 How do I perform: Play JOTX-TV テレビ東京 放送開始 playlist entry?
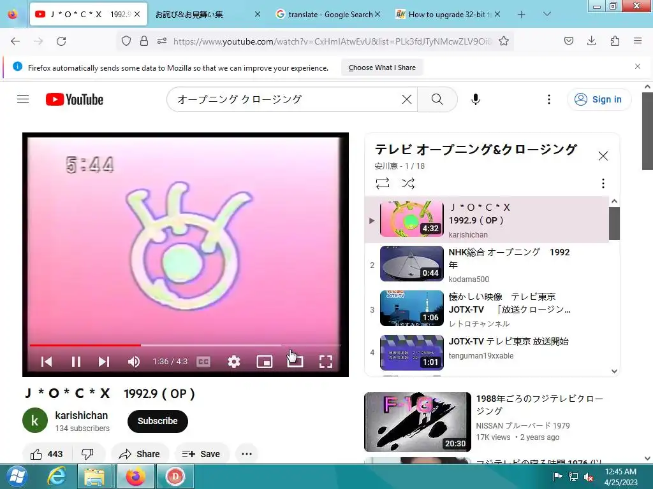pyautogui.click(x=487, y=353)
